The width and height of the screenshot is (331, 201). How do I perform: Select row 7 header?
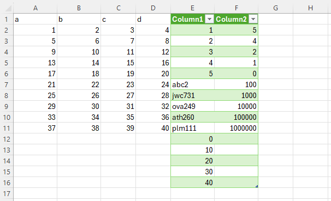(x=7, y=84)
